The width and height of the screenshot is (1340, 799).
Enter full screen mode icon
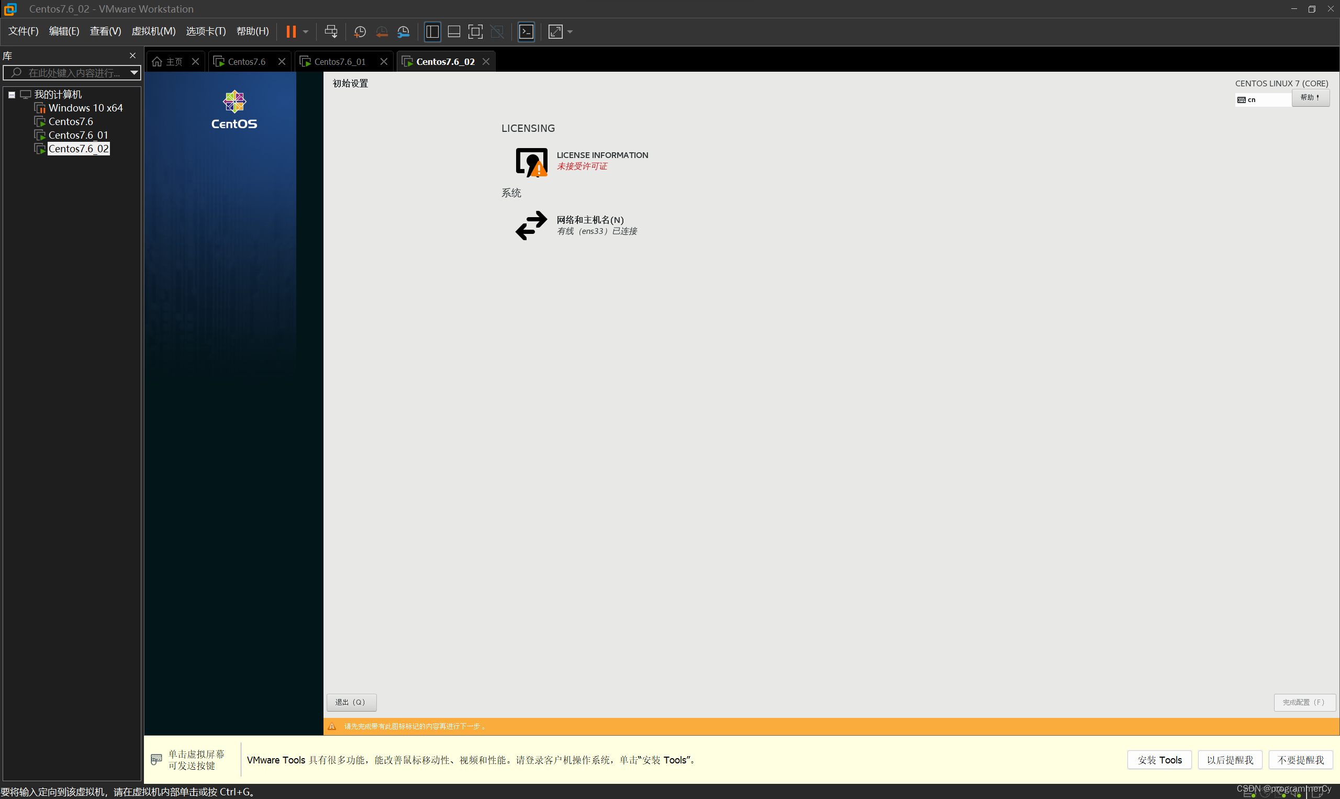click(x=475, y=32)
